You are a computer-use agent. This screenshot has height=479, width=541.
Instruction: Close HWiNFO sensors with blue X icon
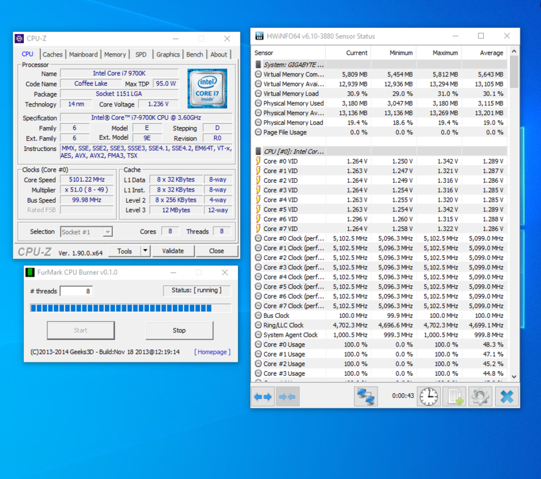pos(506,397)
